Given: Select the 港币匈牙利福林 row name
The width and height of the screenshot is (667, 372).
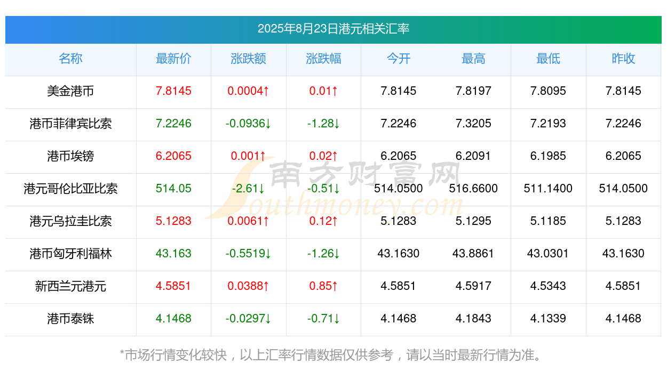Looking at the screenshot, I should tap(70, 254).
